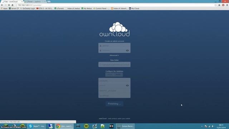Image resolution: width=229 pixels, height=129 pixels.
Task: Click the network signal tray icon
Action: tap(209, 126)
